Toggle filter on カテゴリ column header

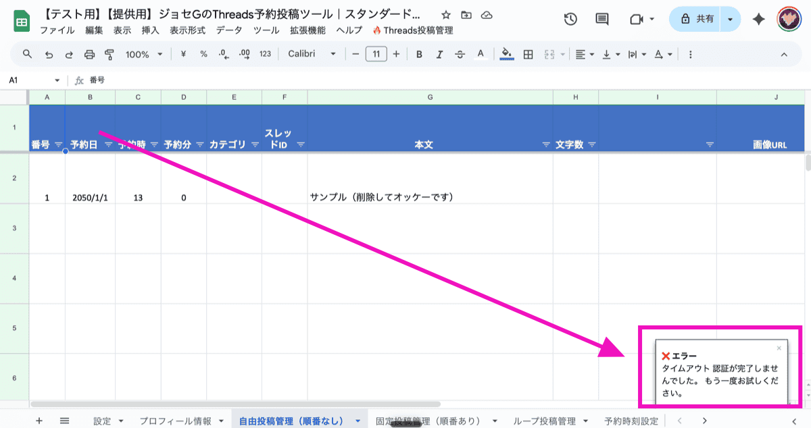click(255, 144)
